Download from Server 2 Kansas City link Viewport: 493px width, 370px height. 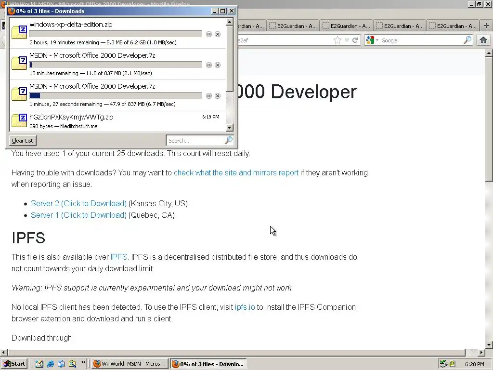(78, 204)
